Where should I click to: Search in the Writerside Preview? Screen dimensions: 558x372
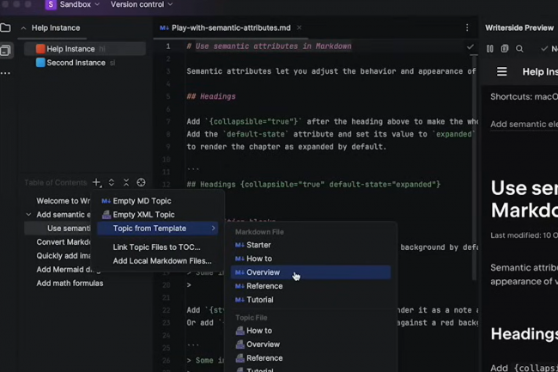(x=519, y=49)
